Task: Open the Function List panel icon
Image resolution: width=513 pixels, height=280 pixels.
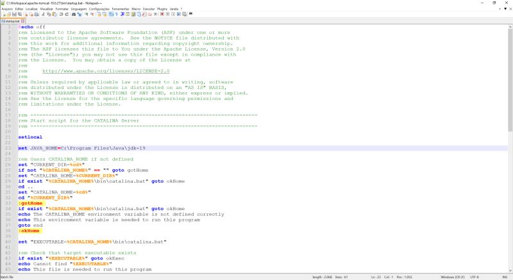Action: (x=145, y=14)
